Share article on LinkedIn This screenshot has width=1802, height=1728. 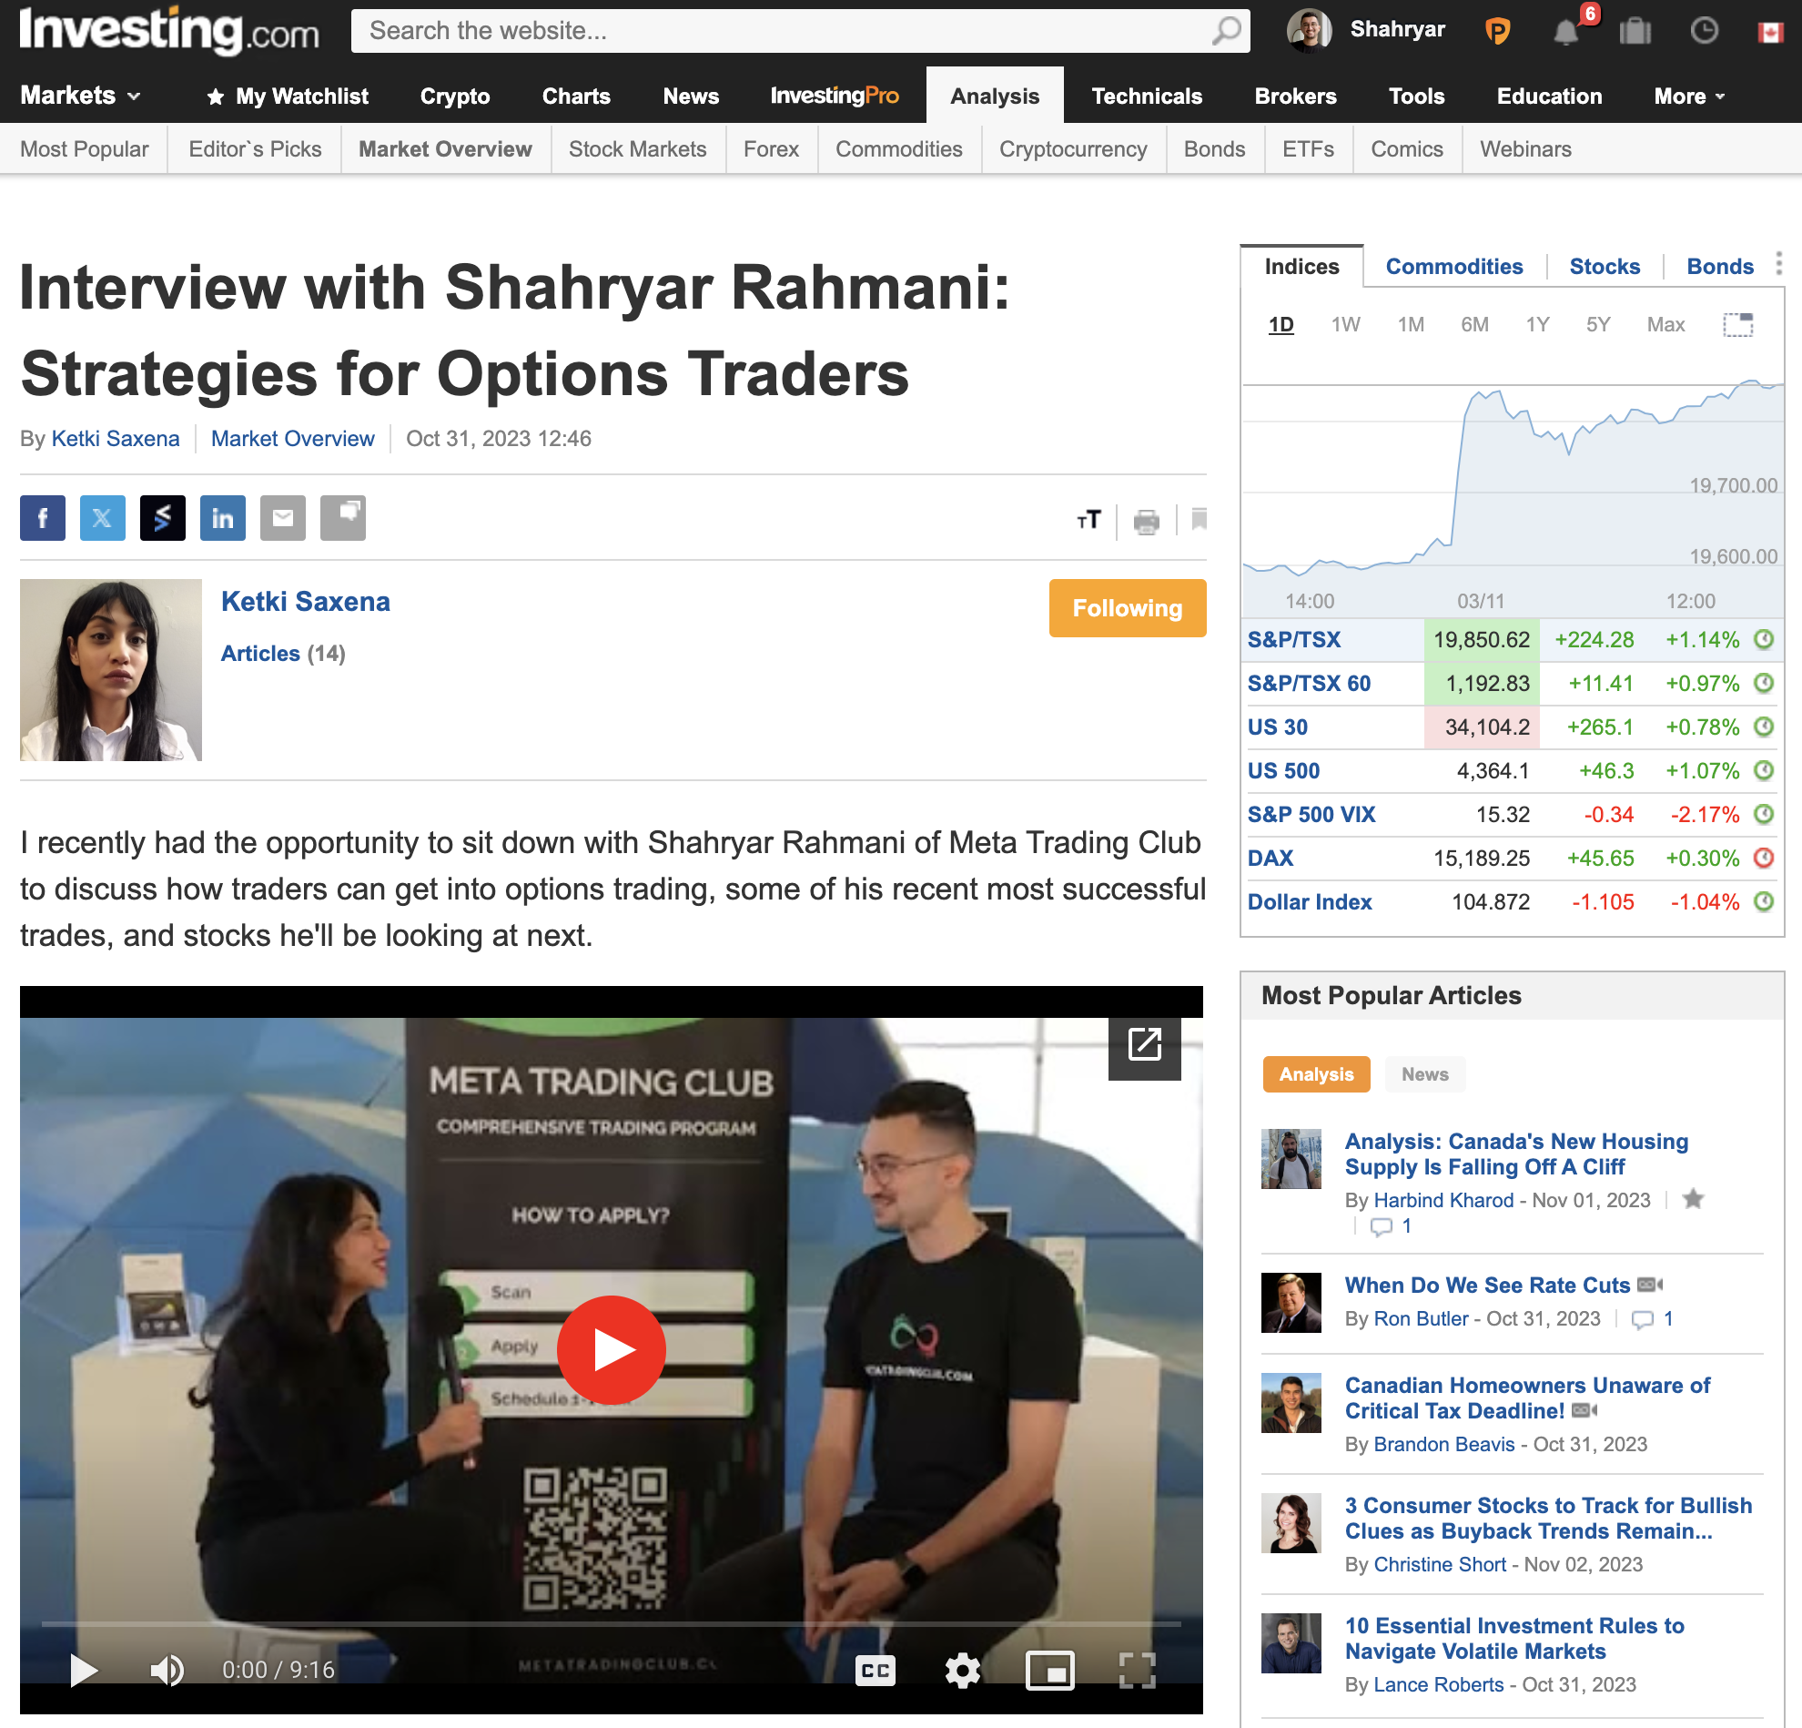pos(222,518)
